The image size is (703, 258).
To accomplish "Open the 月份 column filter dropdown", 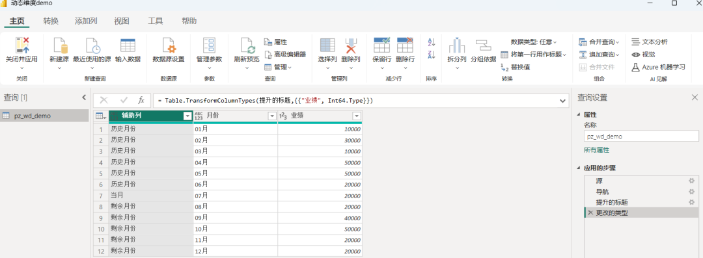I will click(x=271, y=116).
